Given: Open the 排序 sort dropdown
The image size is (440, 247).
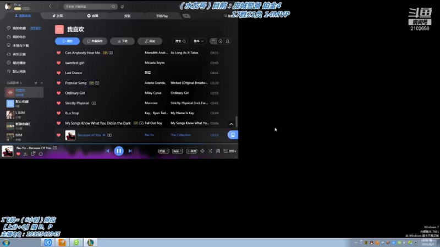Looking at the screenshot, I should tap(199, 41).
